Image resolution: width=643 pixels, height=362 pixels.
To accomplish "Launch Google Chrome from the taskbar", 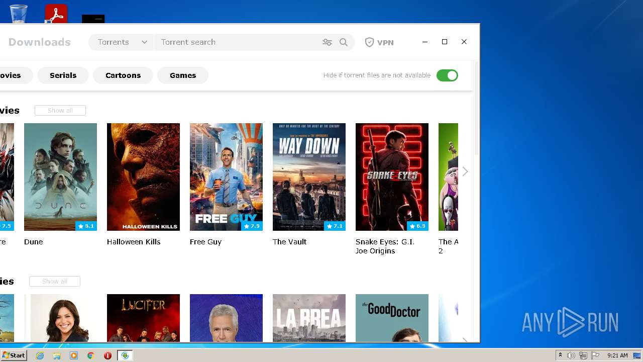I will (x=90, y=355).
